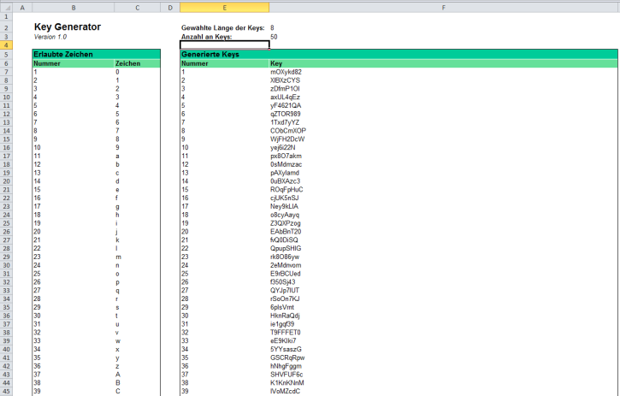Screen dimensions: 620x396
Task: Click the 'Nummer' heading in Erlaubte Zeichen
Action: pos(47,63)
